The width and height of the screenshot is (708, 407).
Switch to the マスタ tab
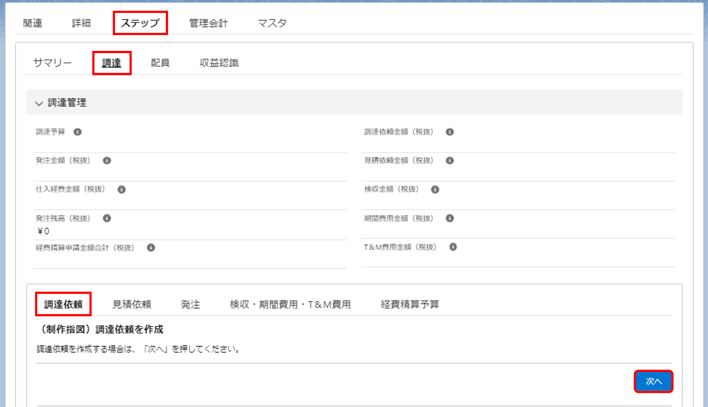point(272,23)
